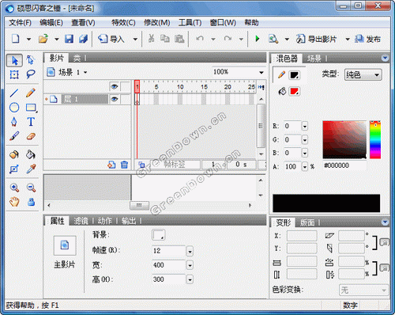Select the Lasso tool
Image resolution: width=395 pixels, height=315 pixels.
pyautogui.click(x=31, y=74)
